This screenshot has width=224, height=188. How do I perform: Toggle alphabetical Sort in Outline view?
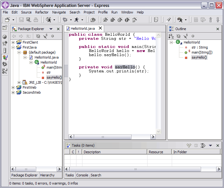(171, 36)
